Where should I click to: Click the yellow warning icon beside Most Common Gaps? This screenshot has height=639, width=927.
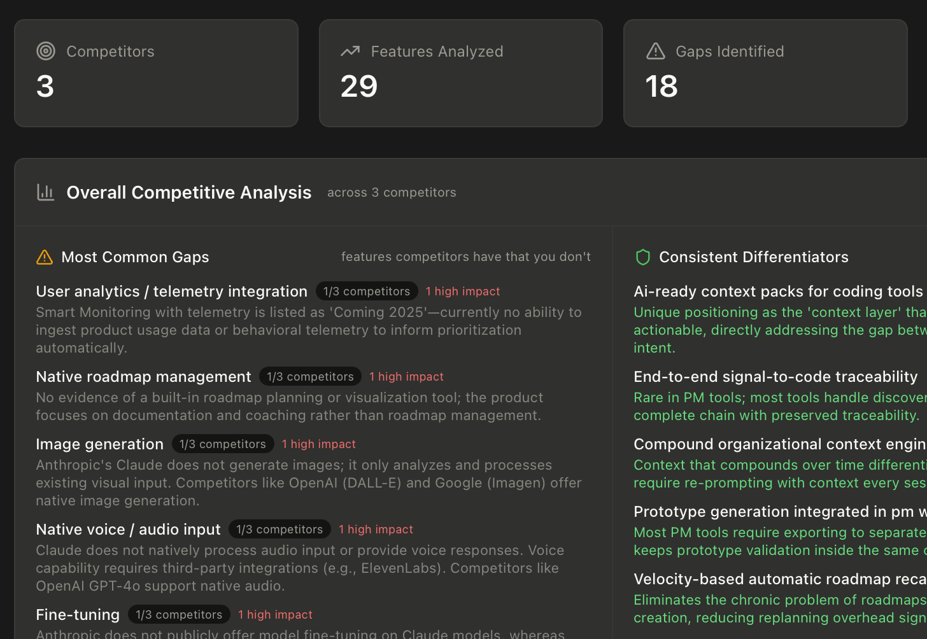43,257
